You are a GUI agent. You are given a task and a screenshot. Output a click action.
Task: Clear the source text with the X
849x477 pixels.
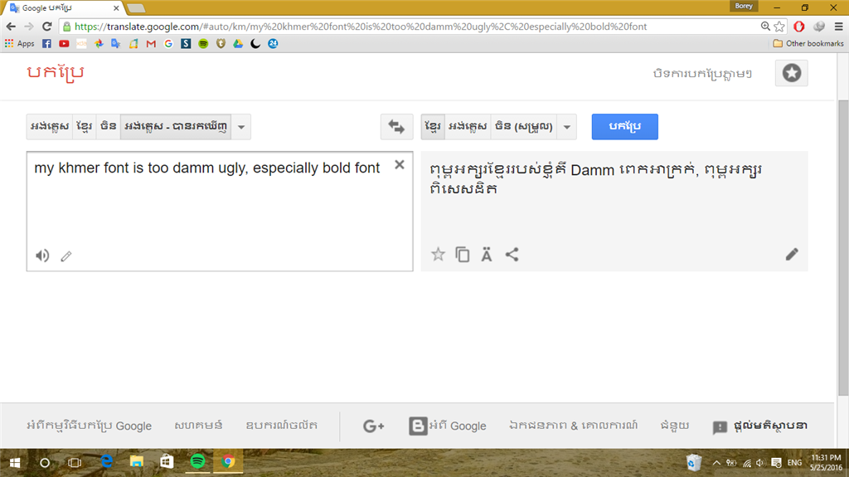click(x=400, y=165)
